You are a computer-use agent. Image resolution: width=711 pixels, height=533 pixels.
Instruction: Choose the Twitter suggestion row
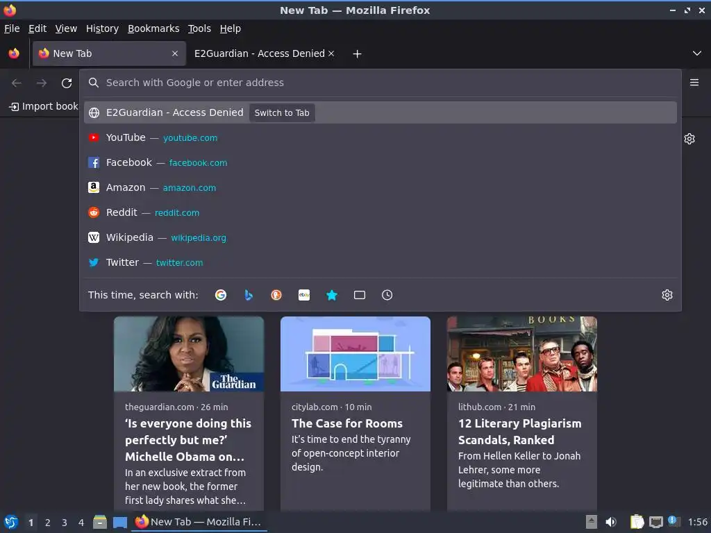click(x=380, y=262)
